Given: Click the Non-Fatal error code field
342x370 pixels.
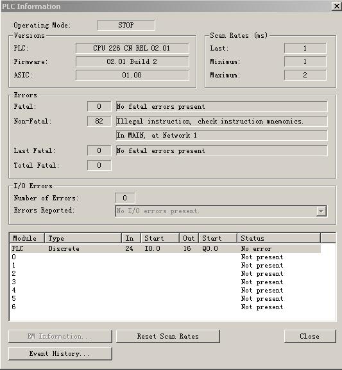Looking at the screenshot, I should (x=99, y=121).
